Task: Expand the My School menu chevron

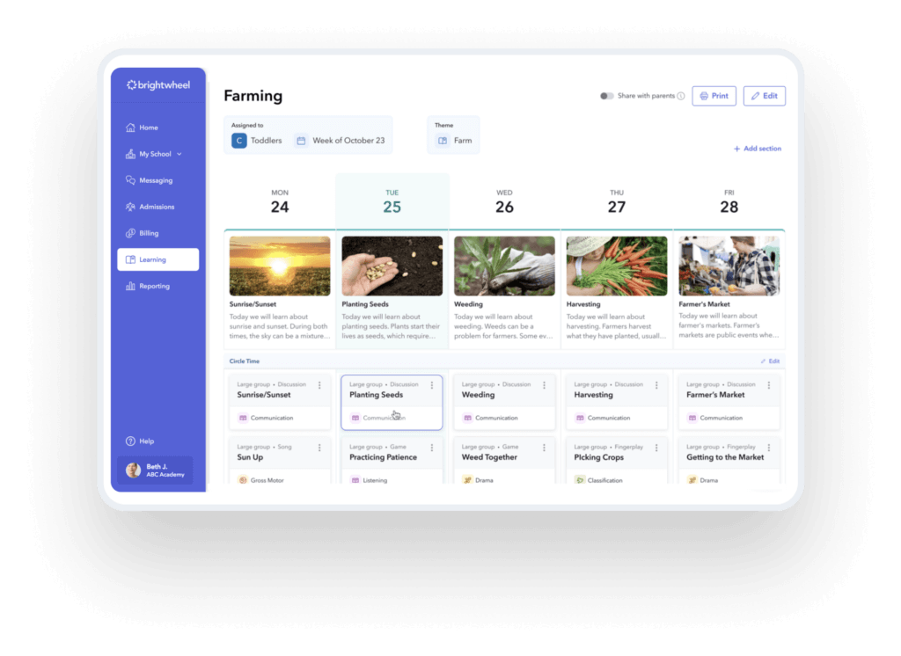Action: pyautogui.click(x=179, y=154)
